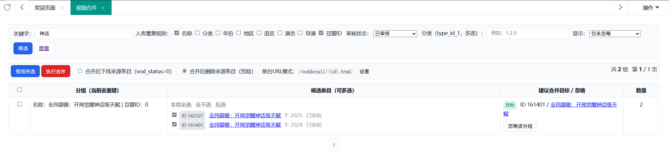Viewport: 669px width, 160px height.
Task: Close the 视频合并 tab
Action: [x=103, y=8]
